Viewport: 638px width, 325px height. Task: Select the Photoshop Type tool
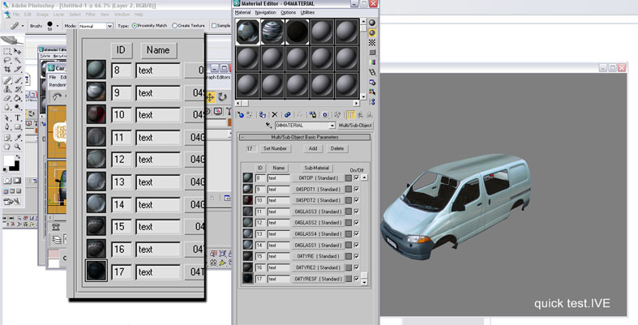pos(18,118)
